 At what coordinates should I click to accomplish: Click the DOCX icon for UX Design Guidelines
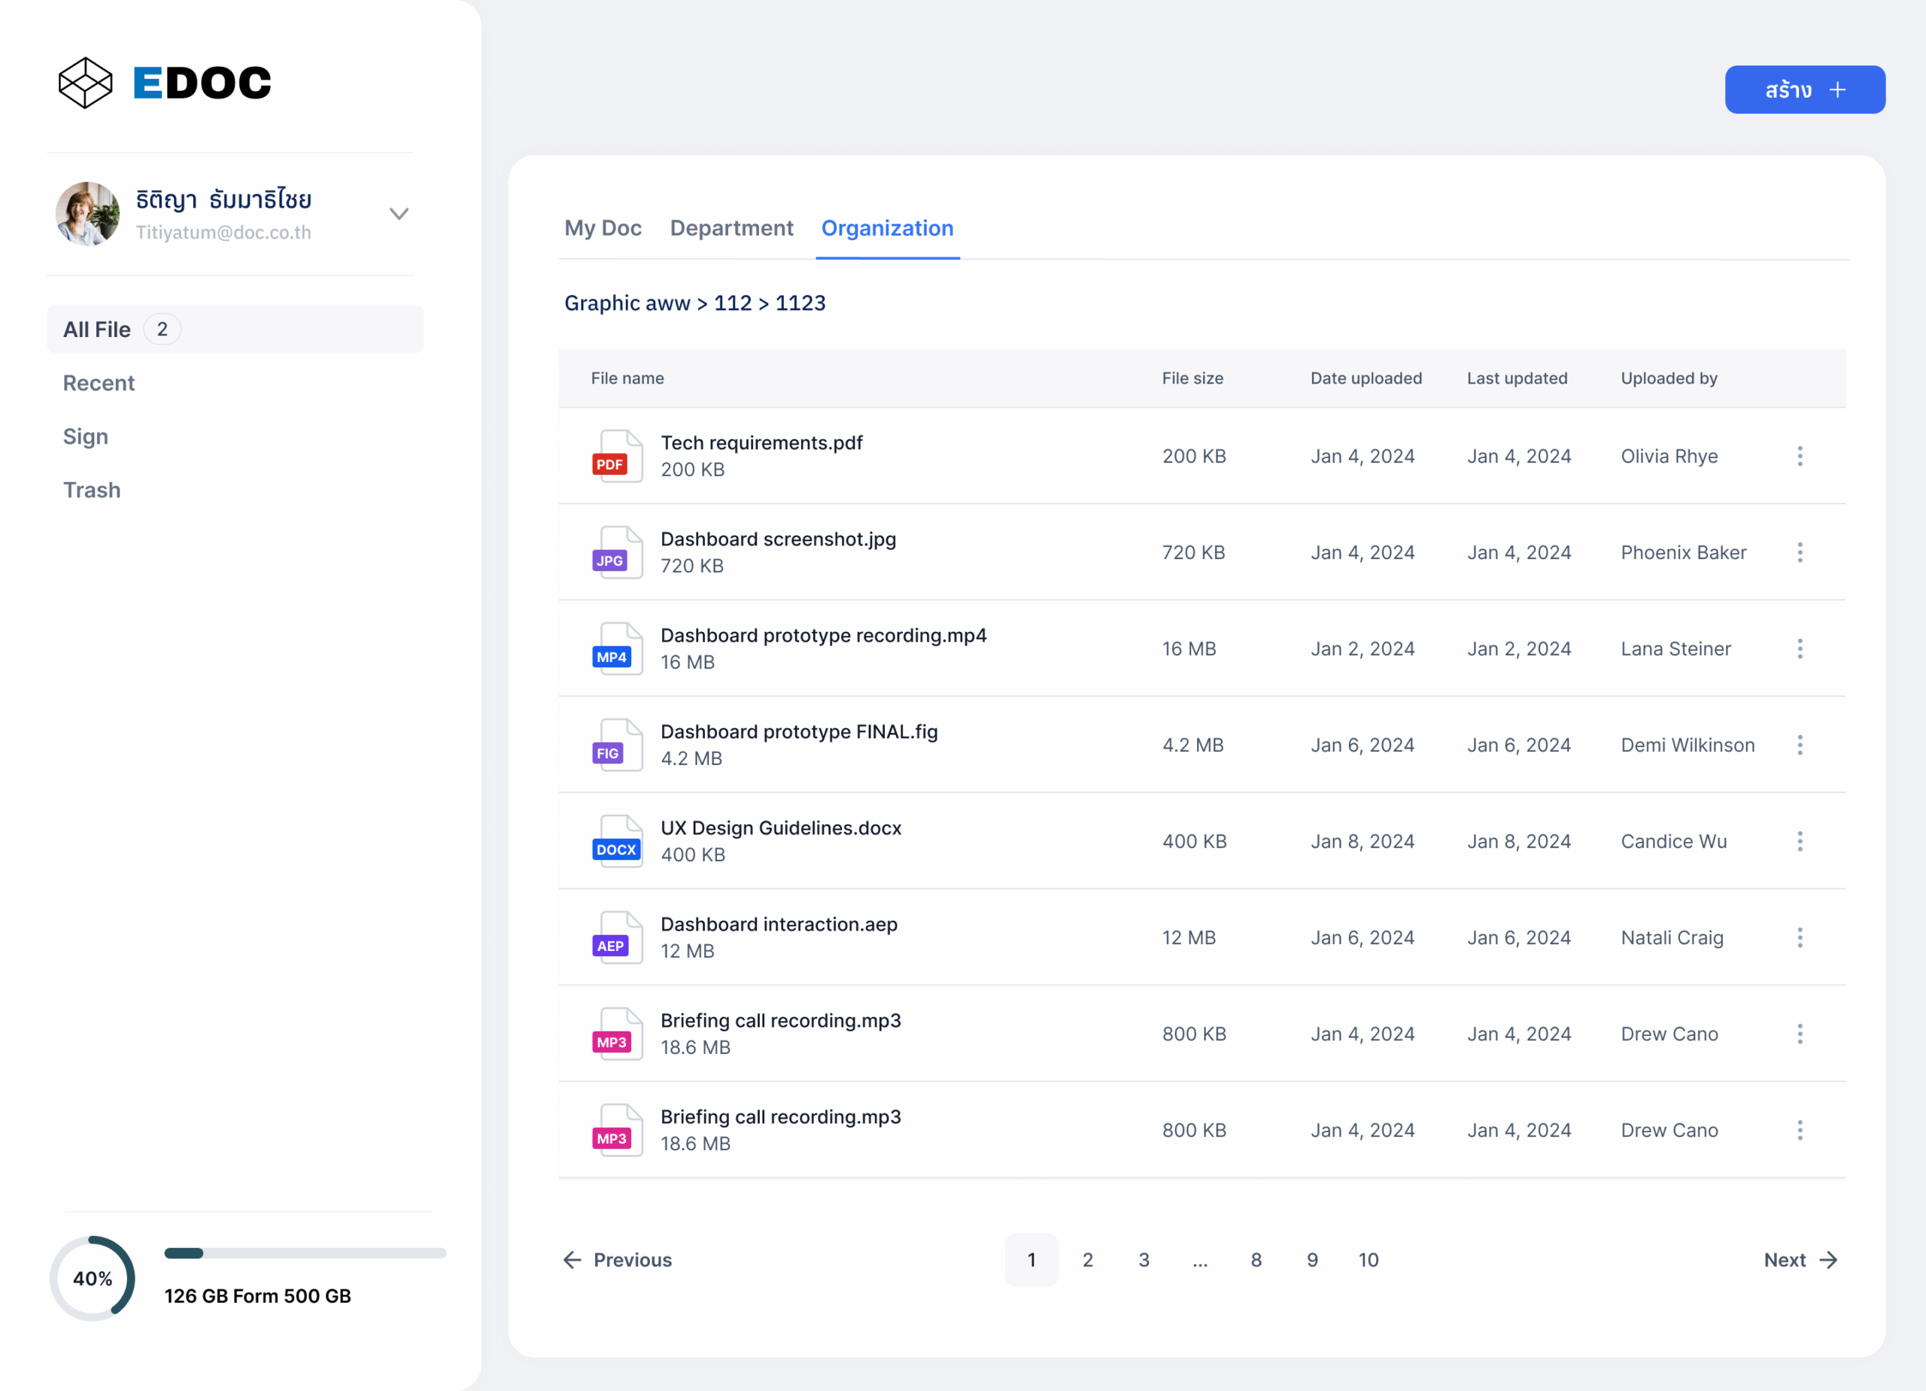(x=616, y=841)
